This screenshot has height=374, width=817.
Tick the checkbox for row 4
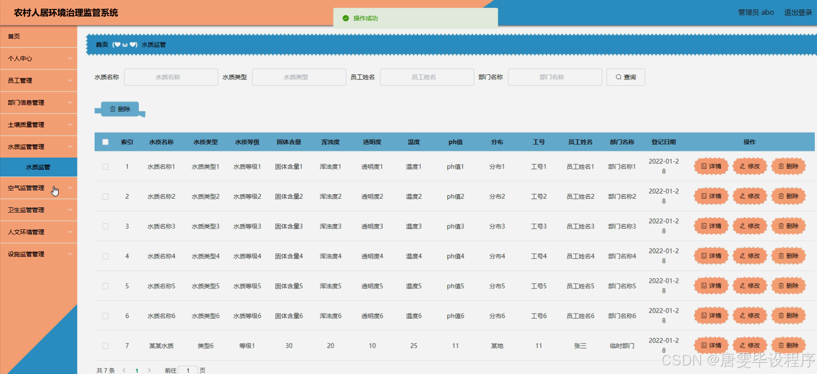coord(105,256)
